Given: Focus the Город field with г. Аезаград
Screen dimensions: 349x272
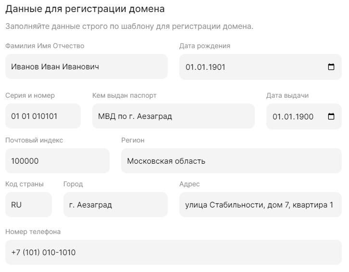Looking at the screenshot, I should 115,205.
